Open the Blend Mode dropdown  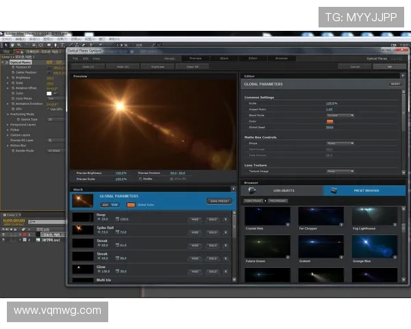click(340, 115)
